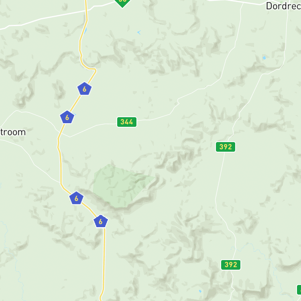Click the green 344 road shield
This screenshot has width=301, height=301.
pyautogui.click(x=127, y=122)
